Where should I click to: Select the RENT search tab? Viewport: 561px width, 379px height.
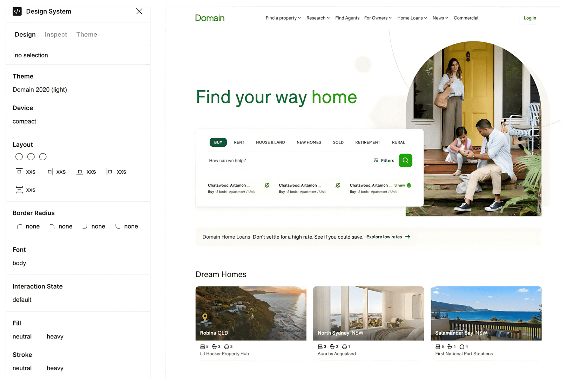click(239, 142)
